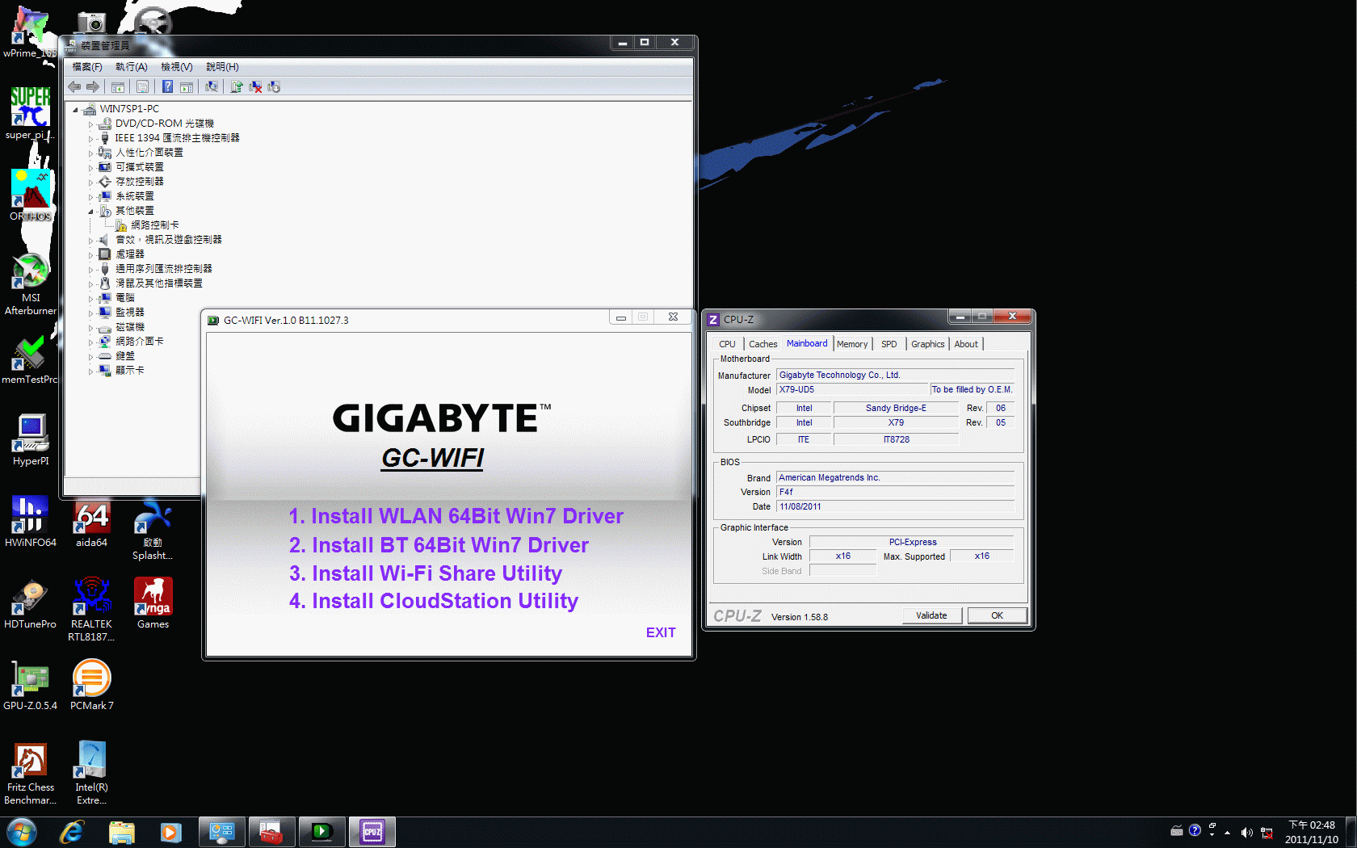Open the wPrime desktop shortcut
The height and width of the screenshot is (848, 1357).
point(30,32)
